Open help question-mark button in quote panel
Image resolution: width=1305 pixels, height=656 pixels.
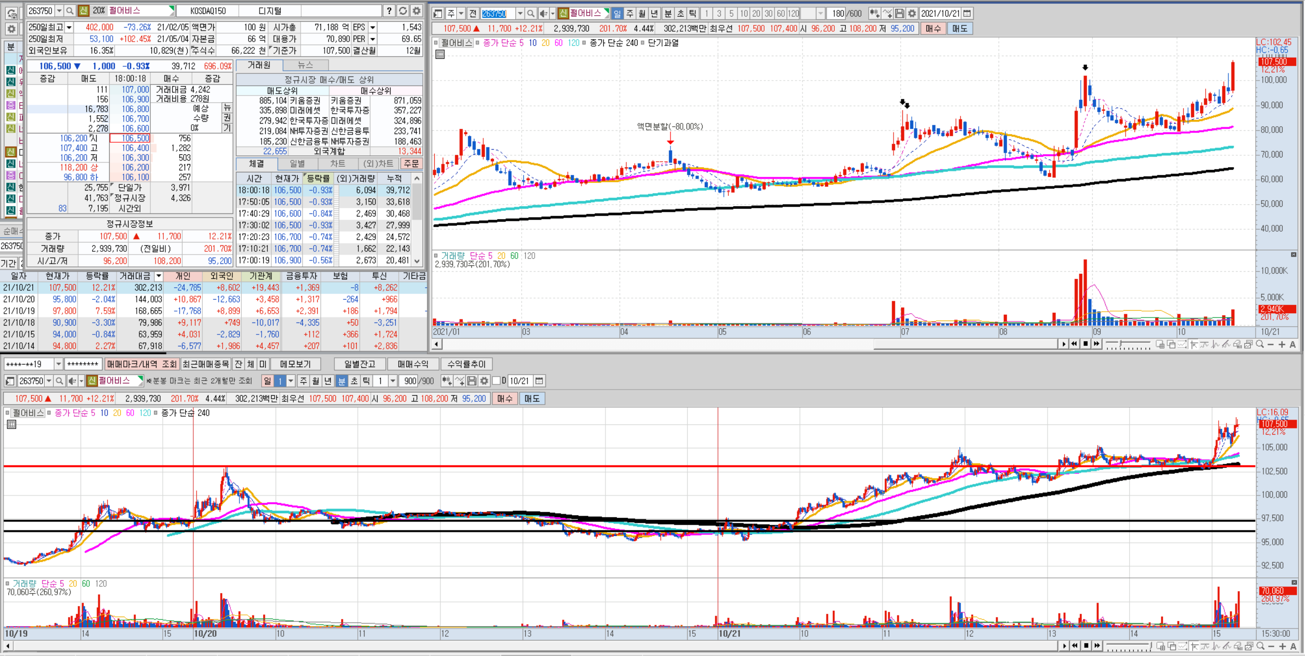(389, 11)
